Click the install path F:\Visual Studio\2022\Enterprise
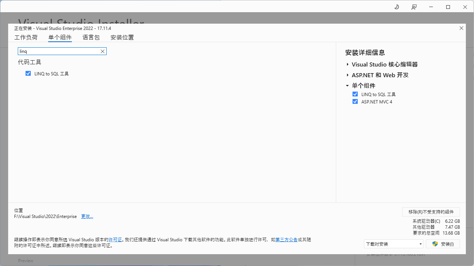Viewport: 474px width, 266px height. coord(46,216)
